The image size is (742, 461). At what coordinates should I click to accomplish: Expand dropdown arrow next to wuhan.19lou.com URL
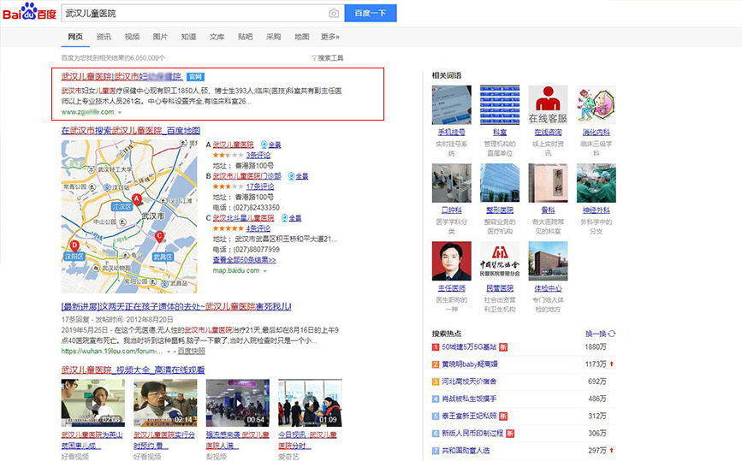pos(169,352)
